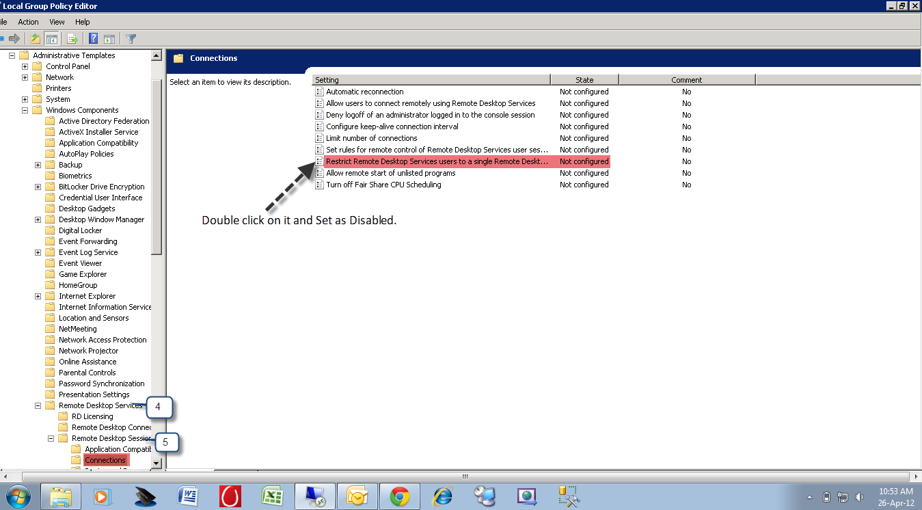Select the NetMeeting folder
Screen dimensions: 922x510
[78, 329]
